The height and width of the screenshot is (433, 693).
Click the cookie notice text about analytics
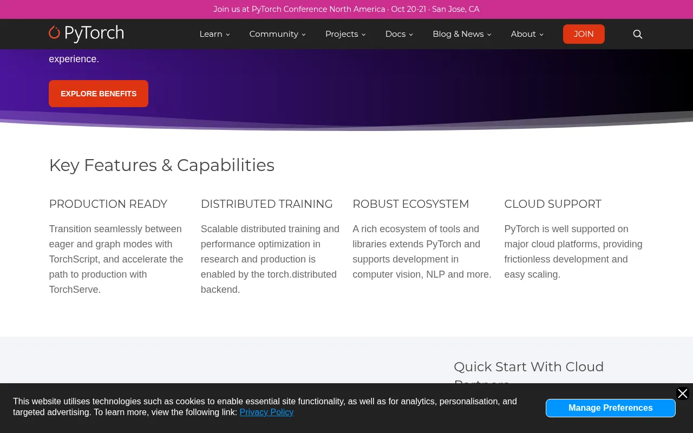click(x=265, y=406)
